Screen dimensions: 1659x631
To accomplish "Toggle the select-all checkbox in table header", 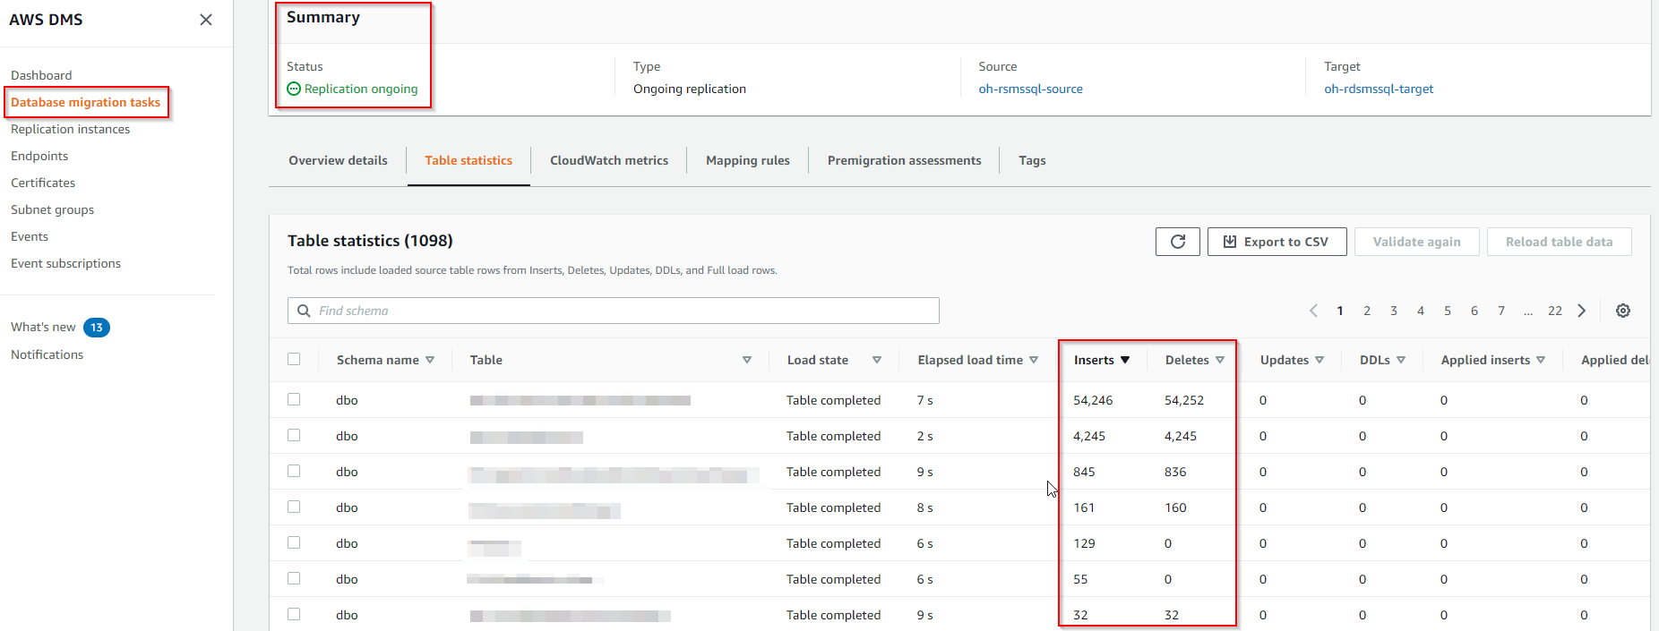I will tap(294, 359).
